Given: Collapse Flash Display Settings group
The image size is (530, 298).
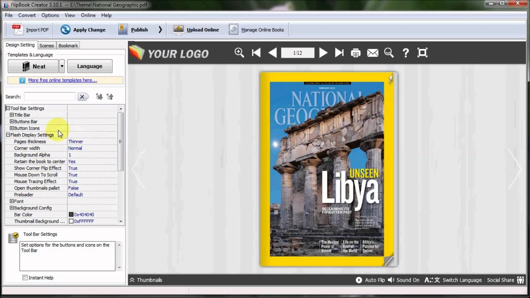Looking at the screenshot, I should (7, 135).
